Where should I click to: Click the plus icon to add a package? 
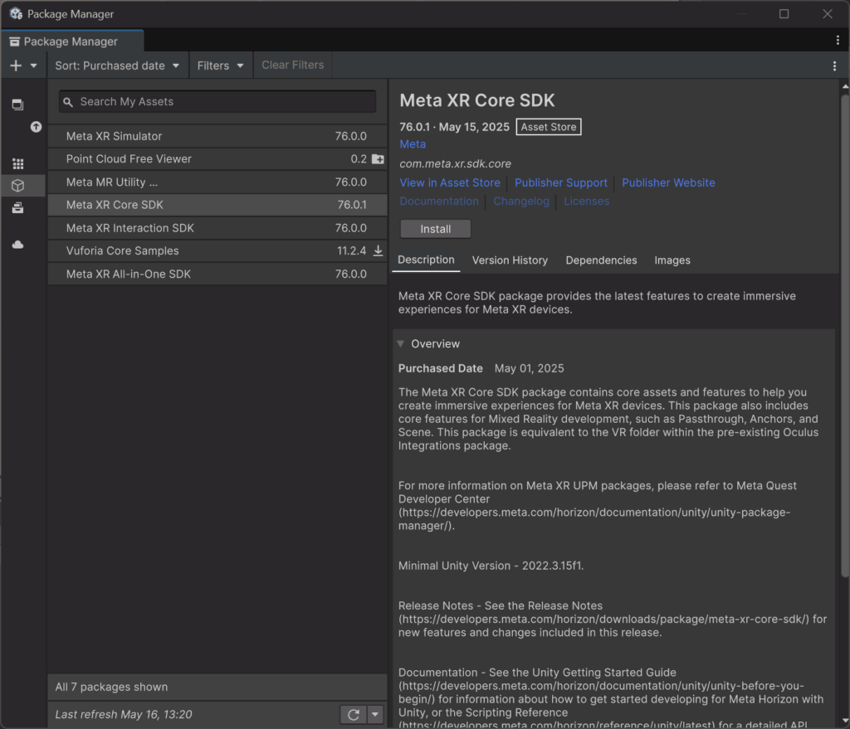[16, 66]
